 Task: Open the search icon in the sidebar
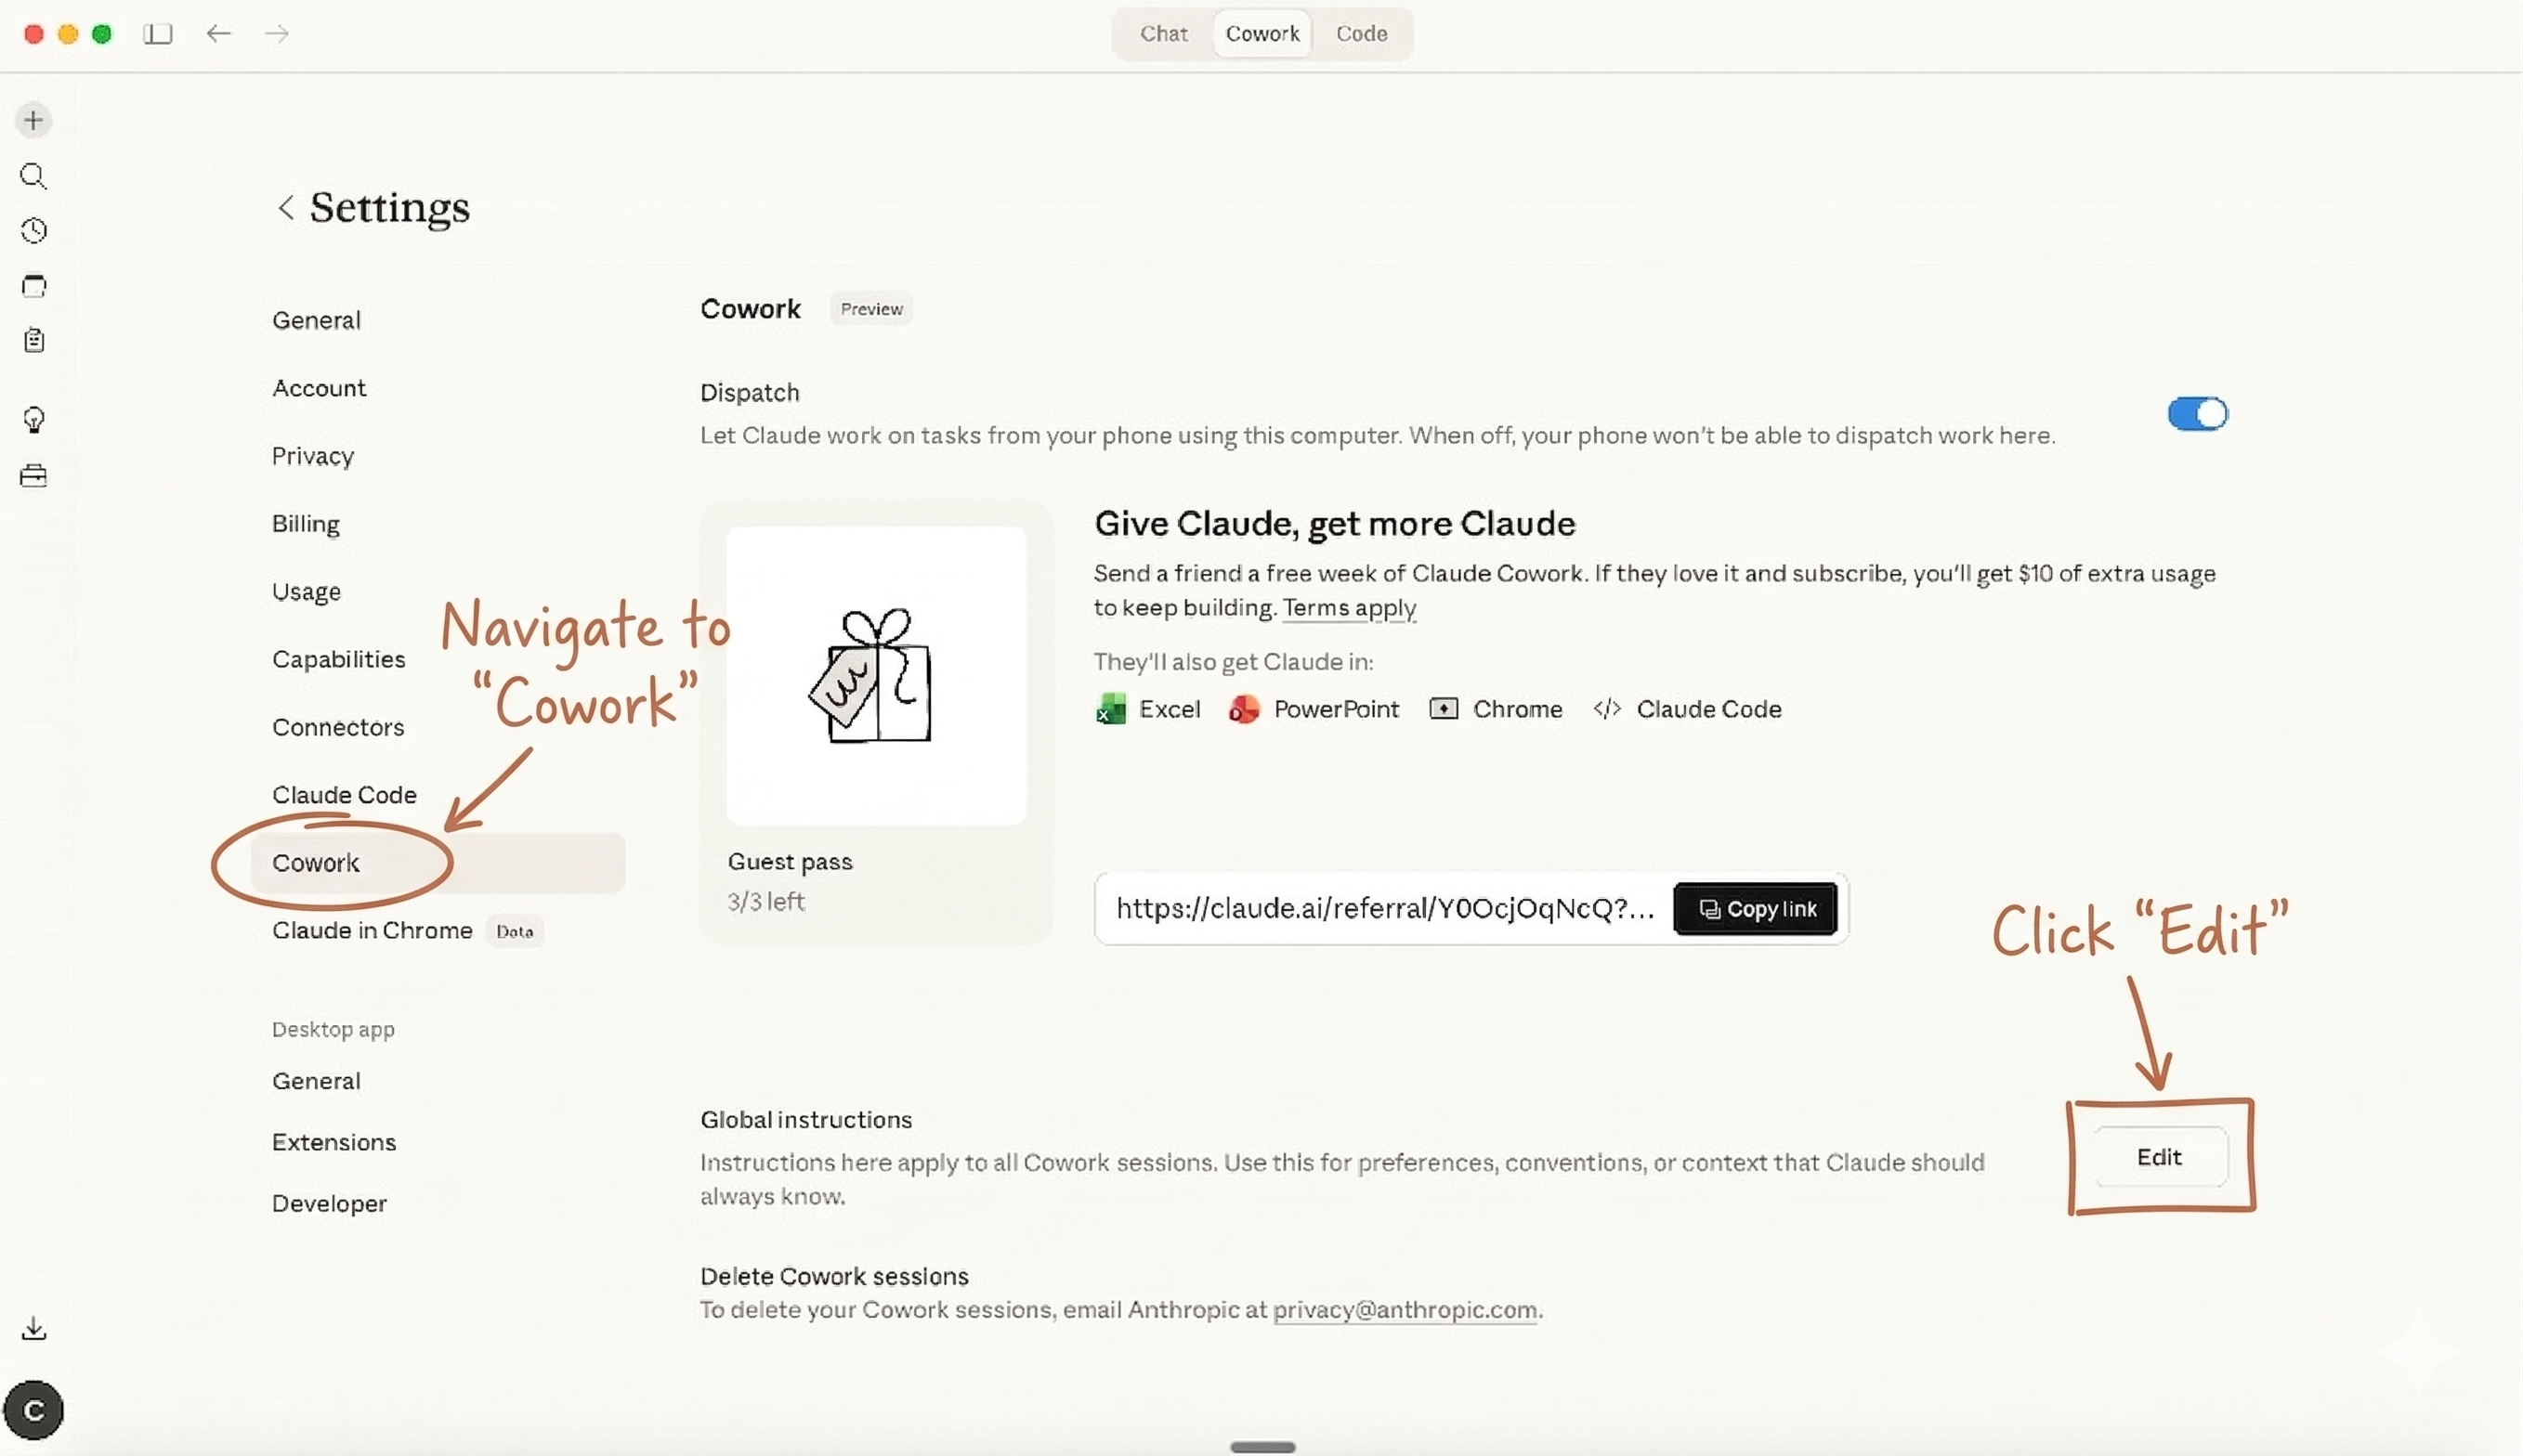point(33,177)
